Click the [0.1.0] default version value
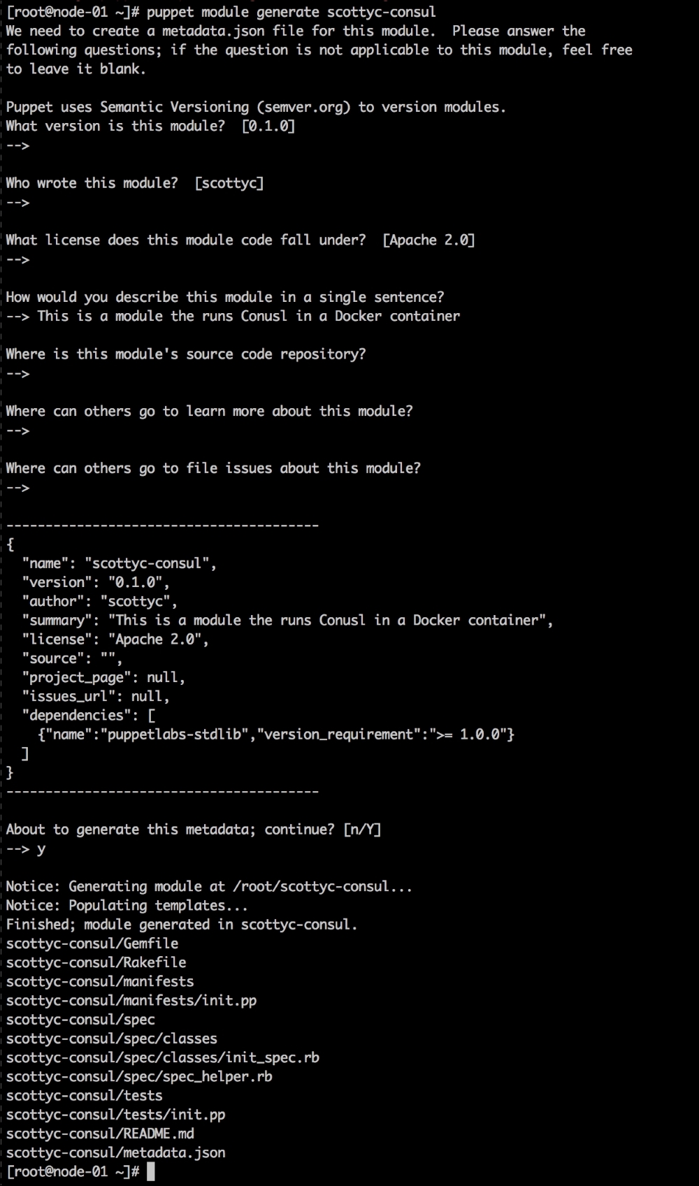 tap(268, 126)
